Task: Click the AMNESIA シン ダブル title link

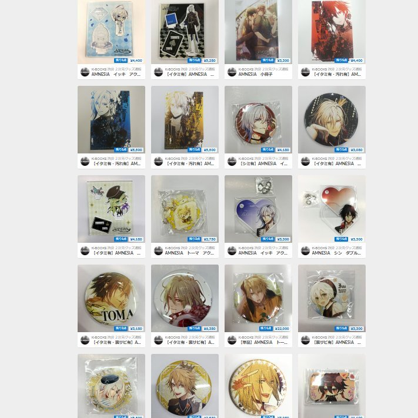Action: [x=336, y=253]
